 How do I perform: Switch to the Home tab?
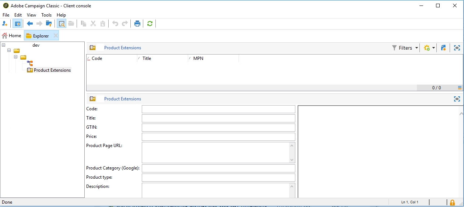(12, 36)
